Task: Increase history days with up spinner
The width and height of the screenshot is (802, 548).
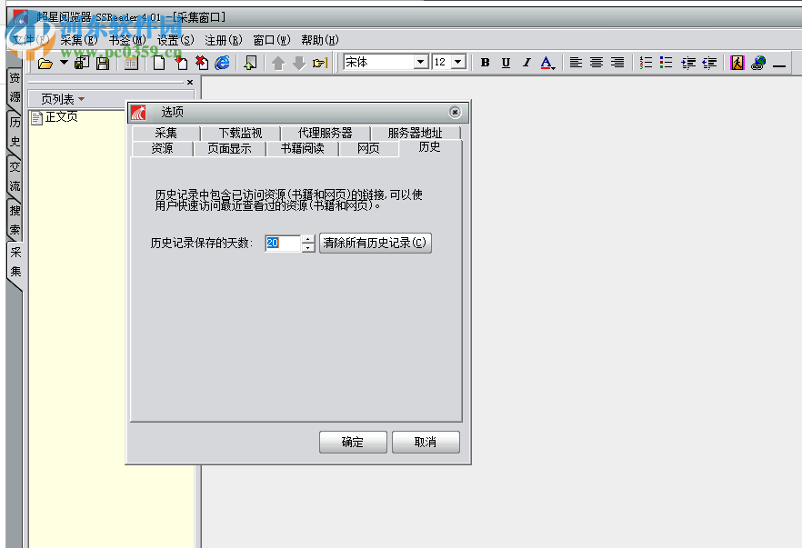Action: point(308,239)
